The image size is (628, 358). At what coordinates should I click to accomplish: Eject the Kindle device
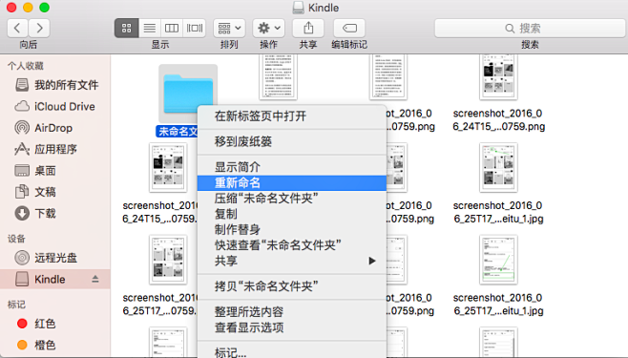[x=95, y=279]
